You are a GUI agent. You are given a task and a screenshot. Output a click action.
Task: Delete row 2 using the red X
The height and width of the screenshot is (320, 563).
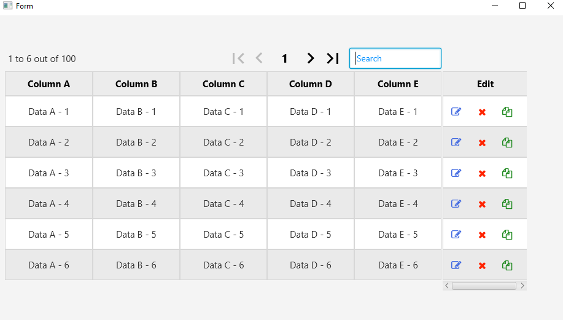(x=482, y=142)
